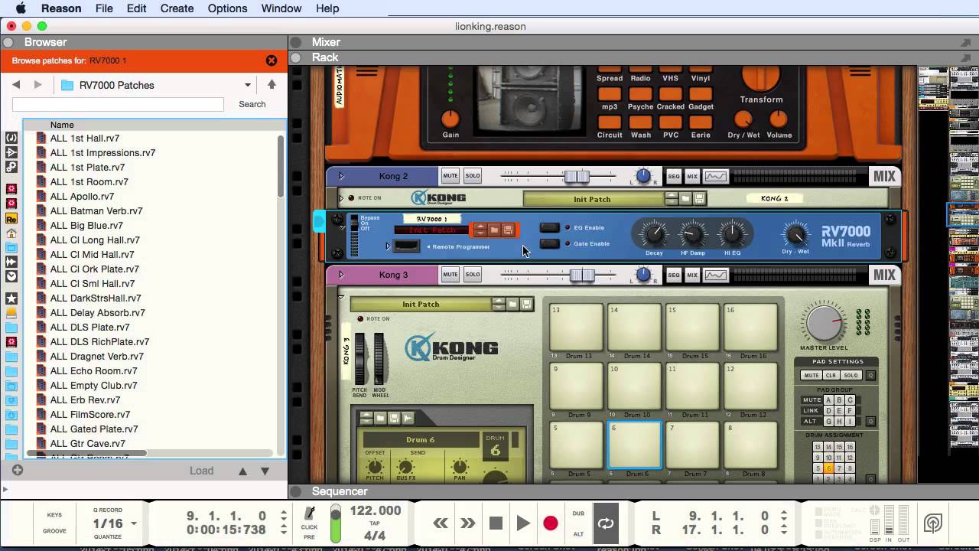Click Kong 3 drum pad 13
The width and height of the screenshot is (979, 551).
point(576,327)
